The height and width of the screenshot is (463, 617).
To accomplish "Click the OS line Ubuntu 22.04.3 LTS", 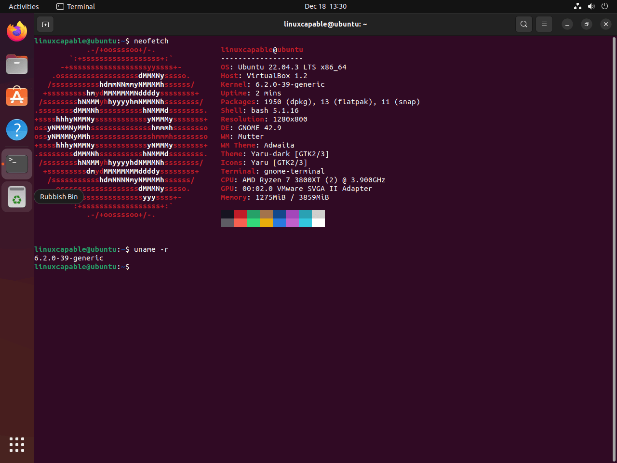I will click(283, 67).
